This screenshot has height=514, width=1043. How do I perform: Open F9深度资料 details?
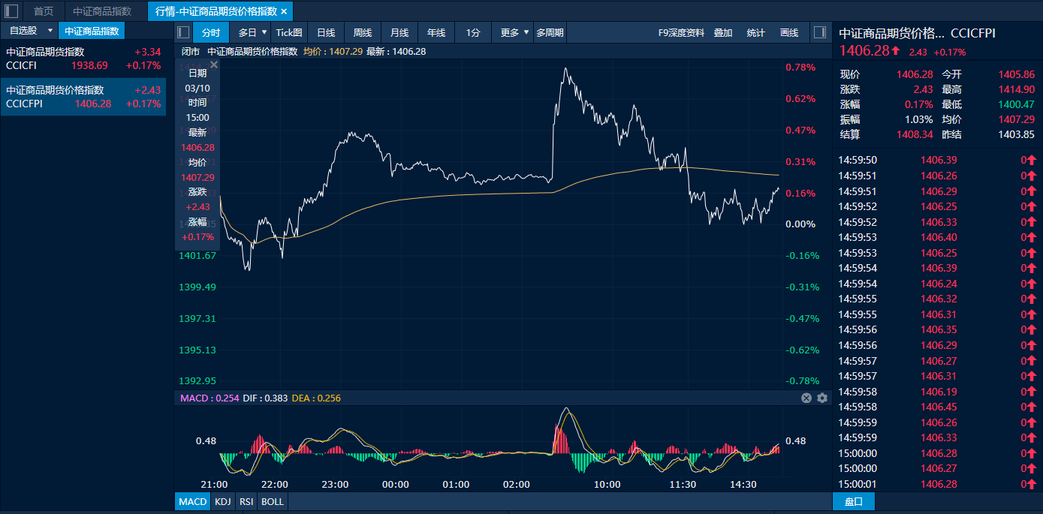(681, 32)
